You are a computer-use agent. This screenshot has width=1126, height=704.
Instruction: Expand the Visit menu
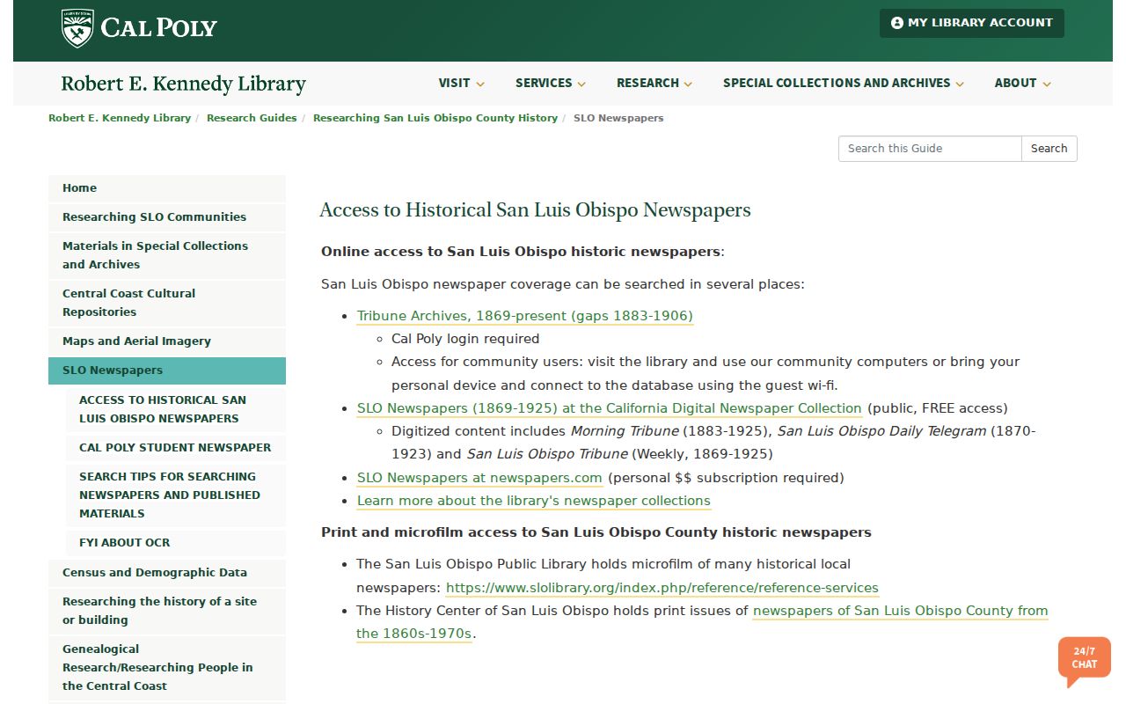[462, 83]
